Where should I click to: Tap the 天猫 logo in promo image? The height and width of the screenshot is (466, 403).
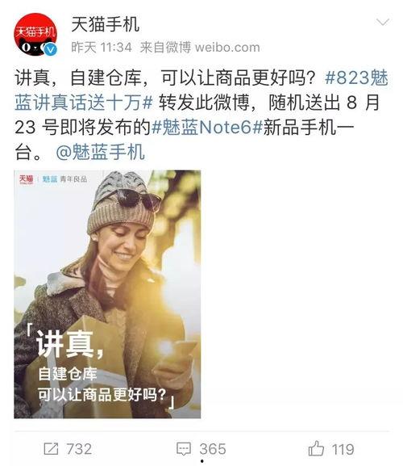[26, 179]
